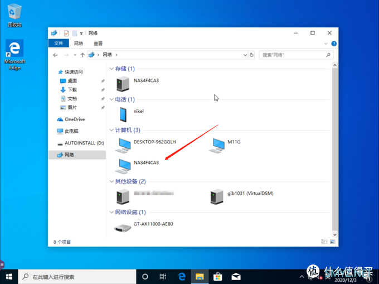
Task: Open the Windows Start menu
Action: pos(9,277)
